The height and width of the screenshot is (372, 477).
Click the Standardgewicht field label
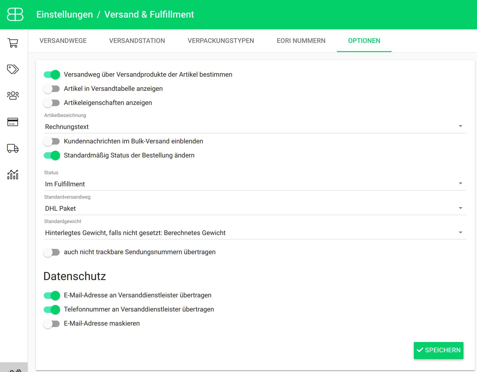tap(63, 221)
